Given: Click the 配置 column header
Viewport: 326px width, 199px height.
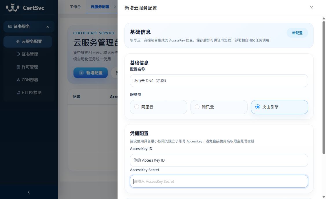Looking at the screenshot, I should [x=76, y=97].
